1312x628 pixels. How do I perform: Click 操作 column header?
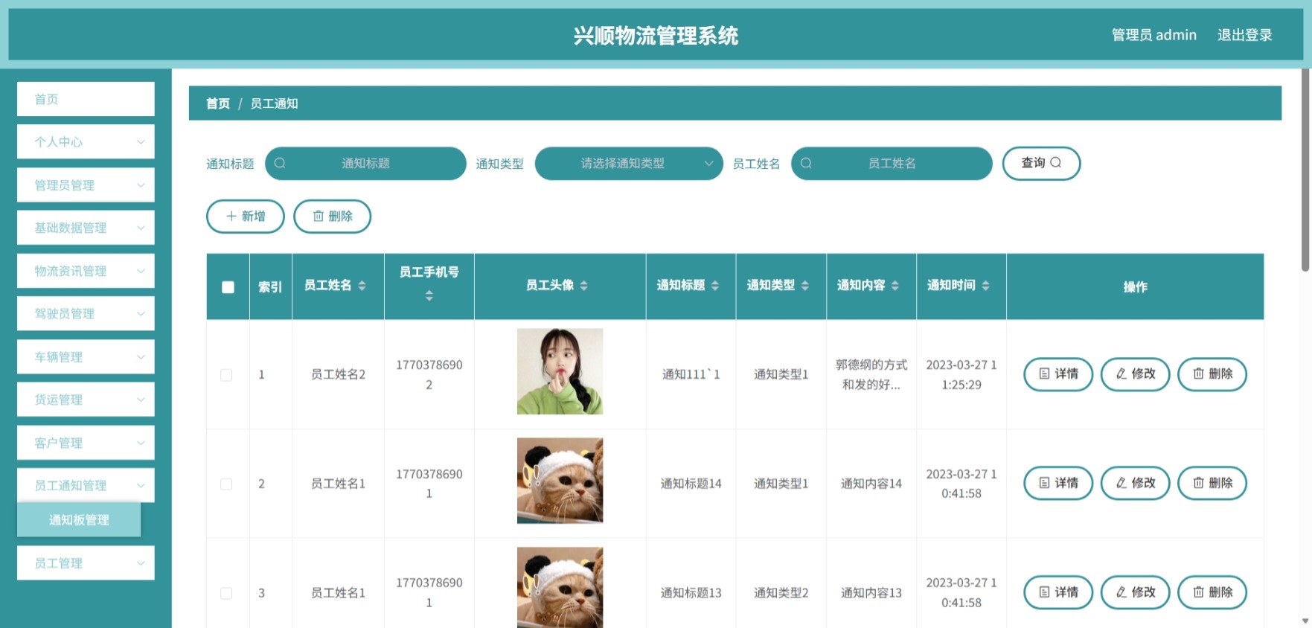1135,287
